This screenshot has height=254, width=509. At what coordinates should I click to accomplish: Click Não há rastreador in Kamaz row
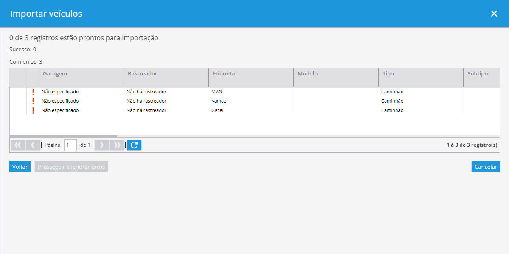click(146, 101)
